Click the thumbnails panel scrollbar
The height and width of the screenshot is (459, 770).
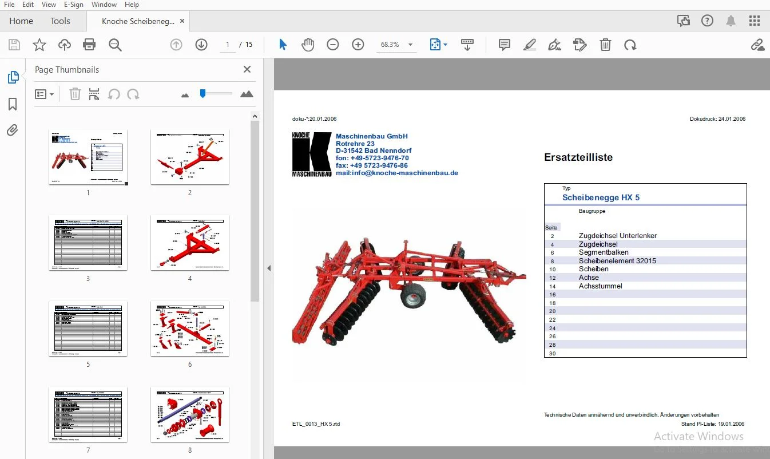[x=255, y=212]
